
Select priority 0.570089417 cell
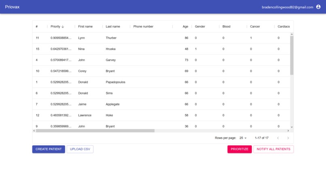tap(61, 60)
